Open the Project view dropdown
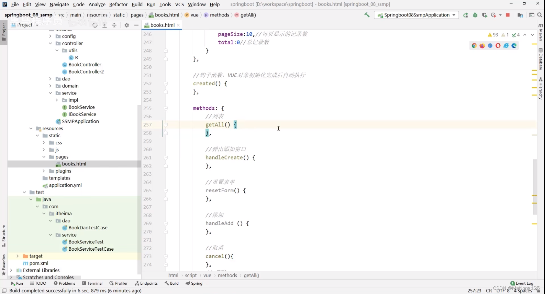Screen dimensions: 545x294 tap(24, 25)
